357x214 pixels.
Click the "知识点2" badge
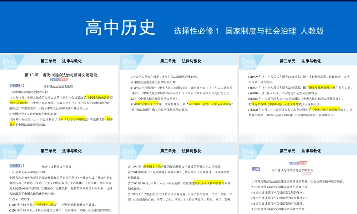[17, 166]
